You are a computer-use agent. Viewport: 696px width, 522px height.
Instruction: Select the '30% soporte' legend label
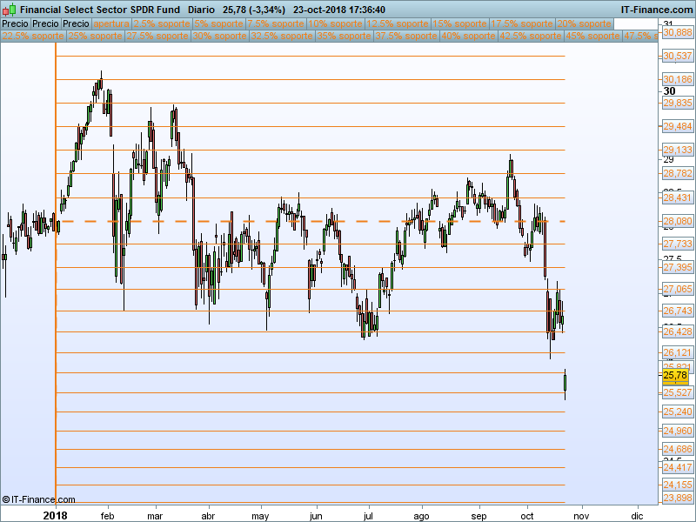pos(219,36)
